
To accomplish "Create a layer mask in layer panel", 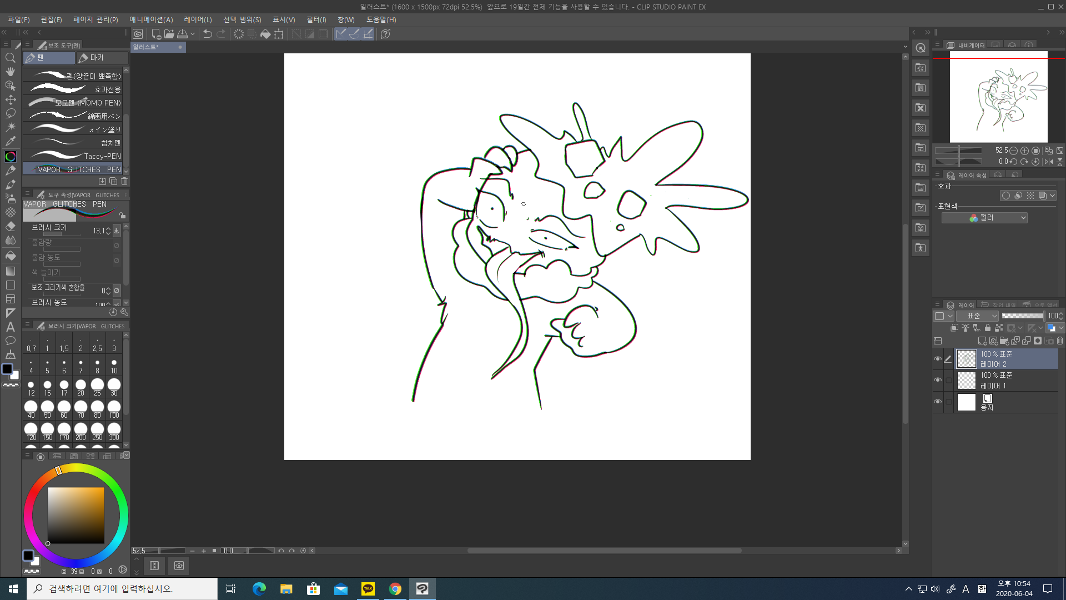I will point(1037,341).
